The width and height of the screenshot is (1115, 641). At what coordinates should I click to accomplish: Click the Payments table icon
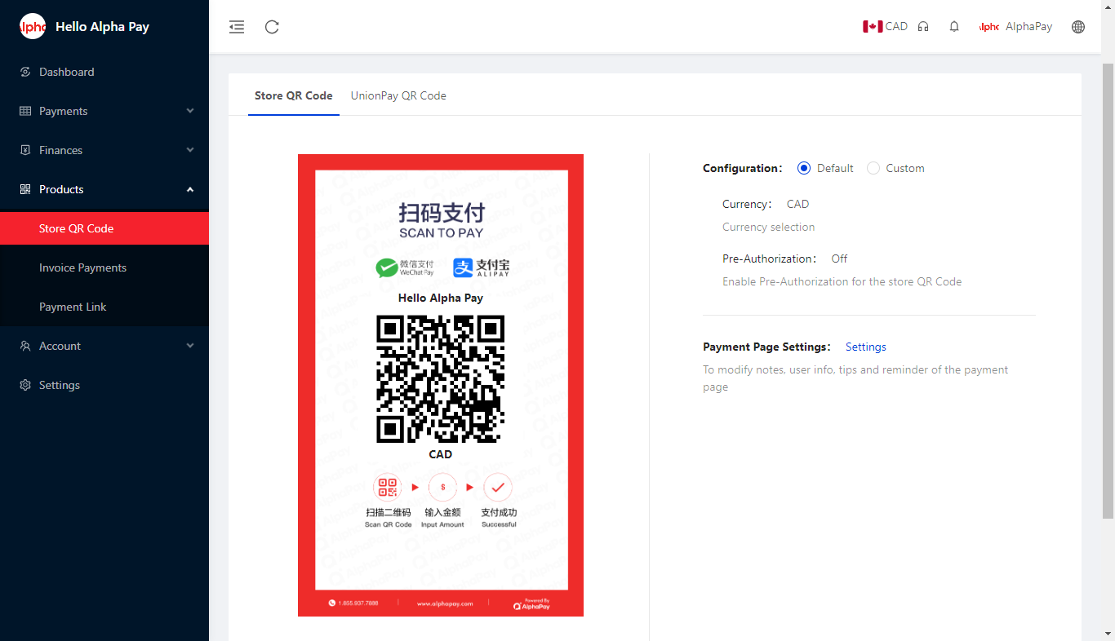25,111
